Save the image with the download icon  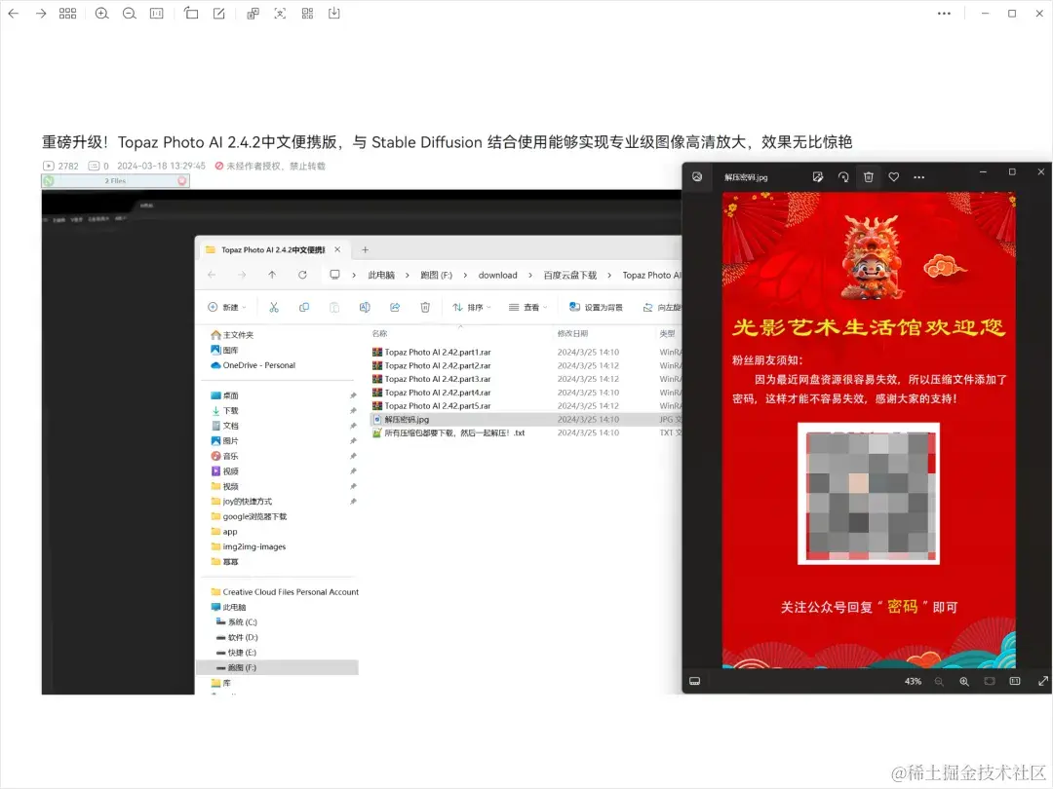click(333, 14)
